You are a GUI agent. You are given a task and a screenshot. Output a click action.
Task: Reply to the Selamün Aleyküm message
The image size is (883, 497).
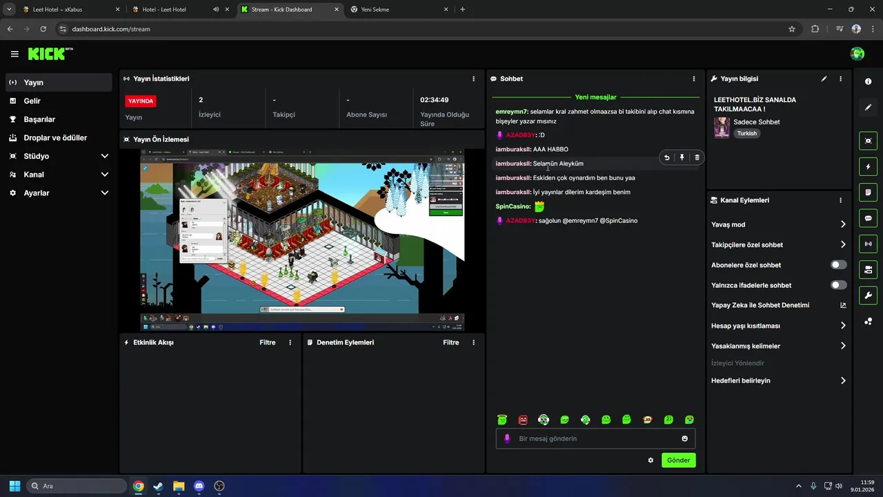click(x=666, y=157)
